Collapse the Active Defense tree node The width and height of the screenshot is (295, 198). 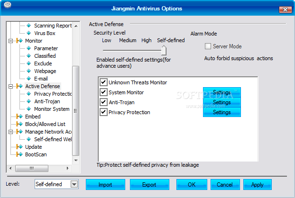click(11, 86)
